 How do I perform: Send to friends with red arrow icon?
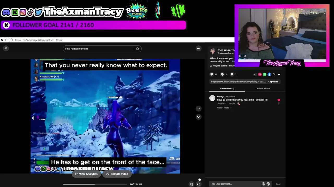[x=260, y=74]
